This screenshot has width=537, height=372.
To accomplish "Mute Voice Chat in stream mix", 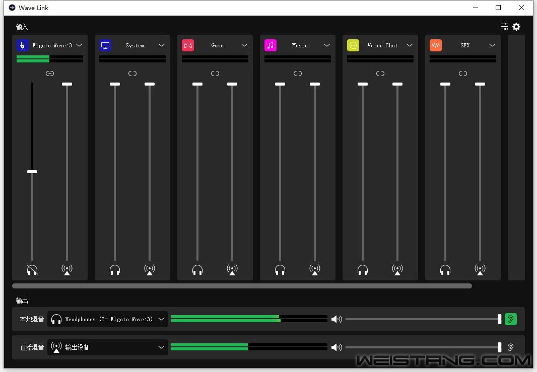I will [397, 270].
